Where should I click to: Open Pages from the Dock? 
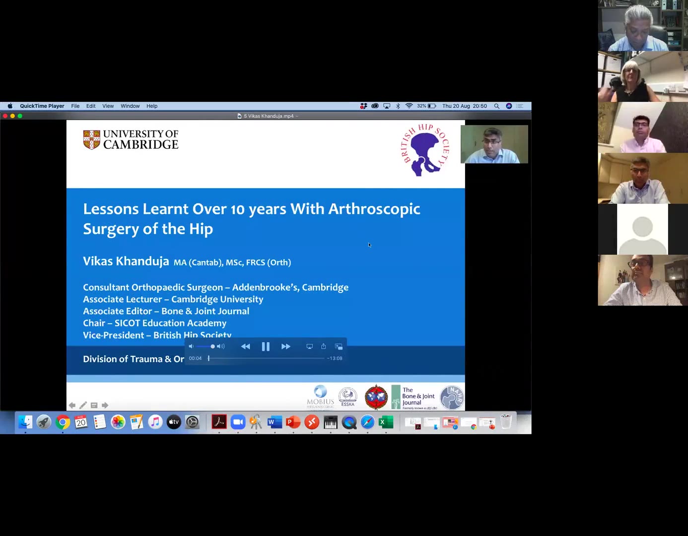pos(137,422)
